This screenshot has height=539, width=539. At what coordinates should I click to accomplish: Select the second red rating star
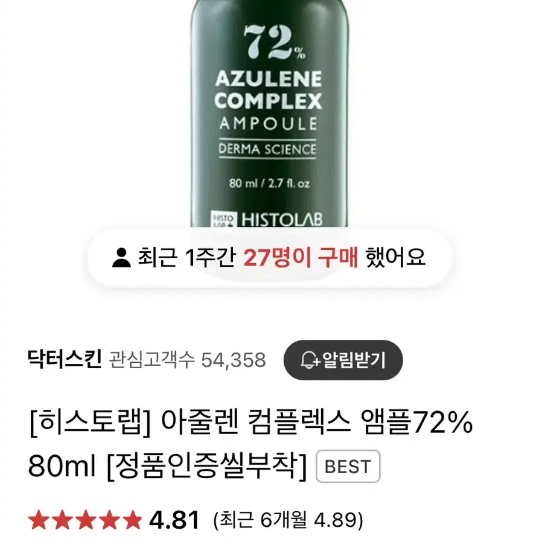pyautogui.click(x=62, y=520)
